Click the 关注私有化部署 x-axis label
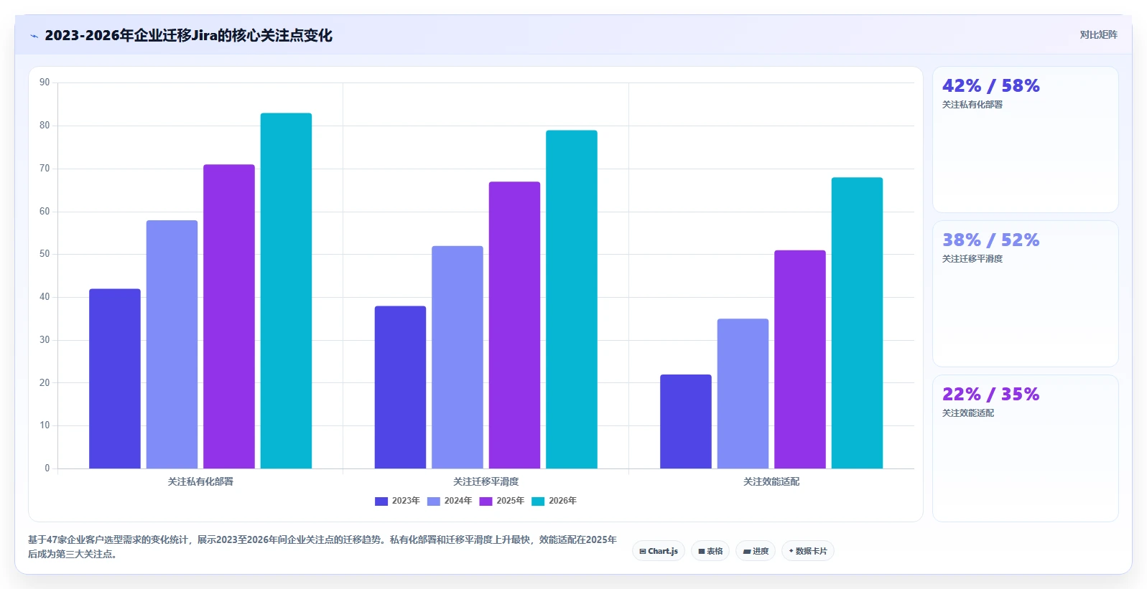The width and height of the screenshot is (1147, 589). coord(200,481)
